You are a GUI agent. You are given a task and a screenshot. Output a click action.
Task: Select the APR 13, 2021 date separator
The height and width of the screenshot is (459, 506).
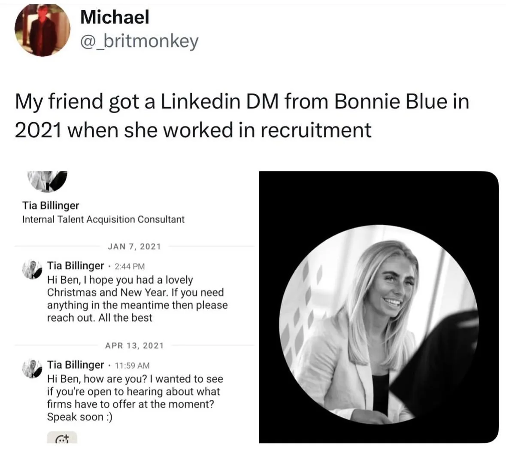click(x=134, y=345)
